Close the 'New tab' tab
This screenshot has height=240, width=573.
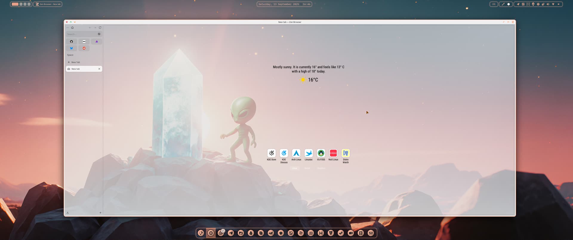click(99, 69)
